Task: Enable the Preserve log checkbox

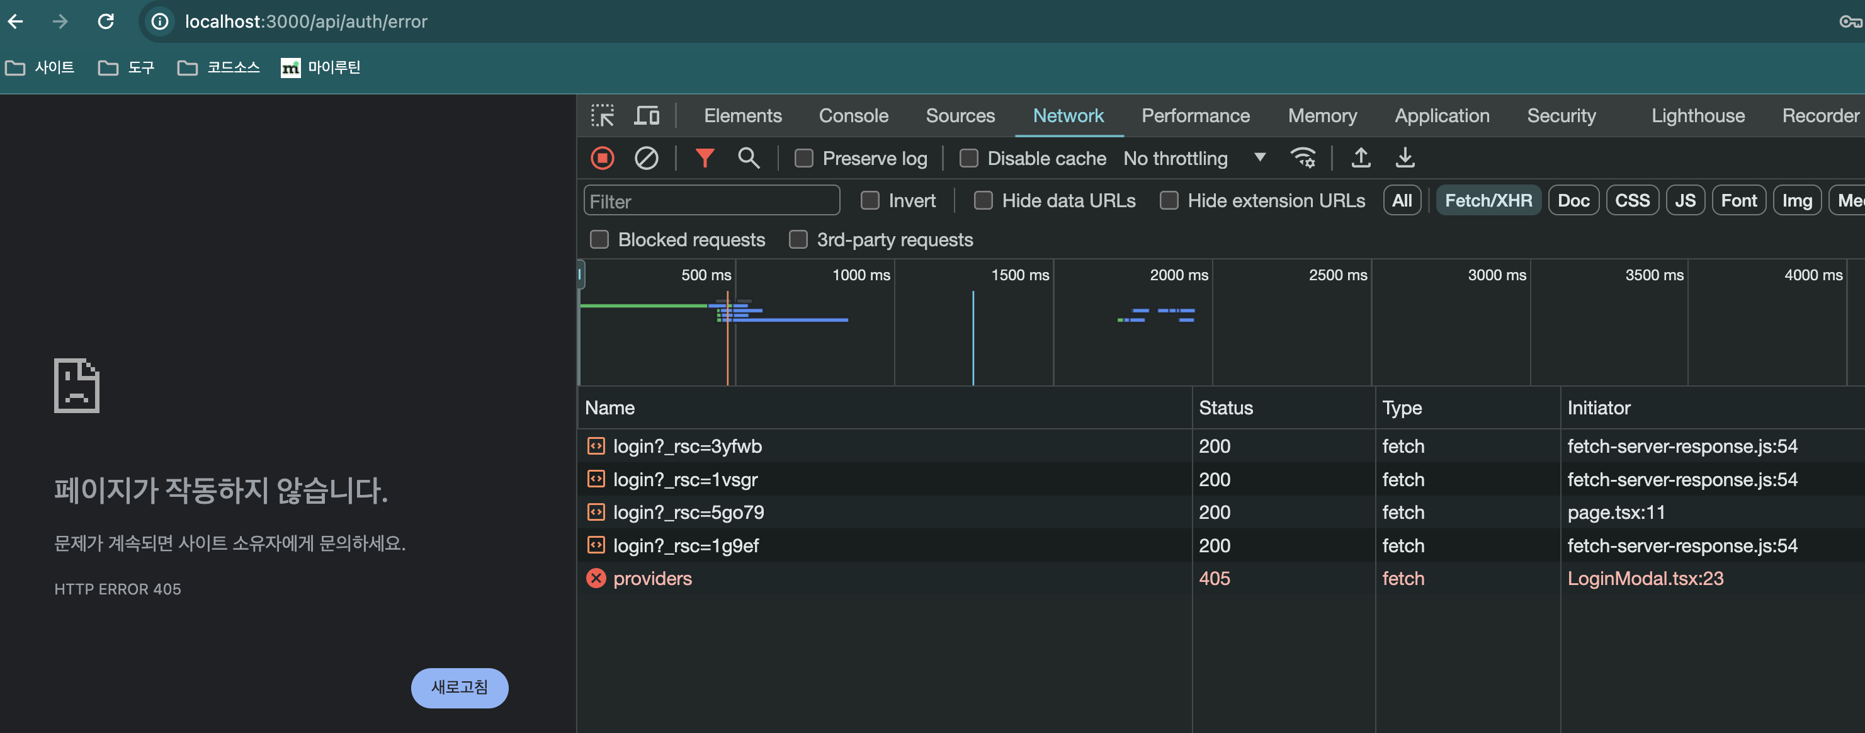Action: (803, 159)
